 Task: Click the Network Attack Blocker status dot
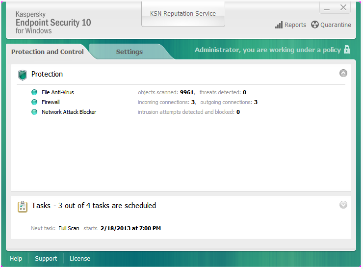point(34,112)
